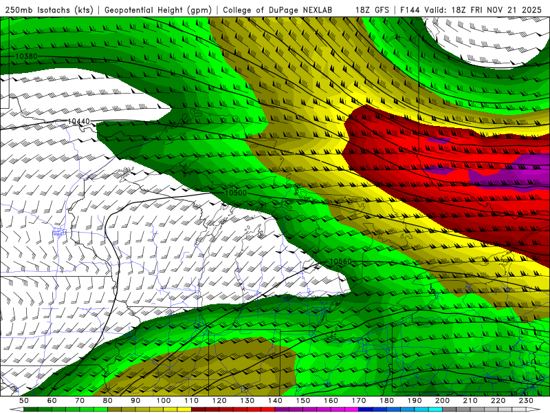This screenshot has height=413, width=550.
Task: Click the 130 value on the color scale
Action: point(247,401)
